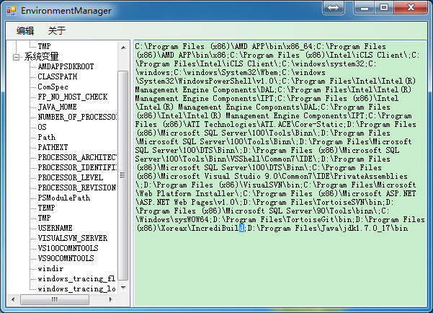Screen dimensions: 433x313
Task: Select PROCESSOR_ARCHITECTURE variable
Action: coord(77,157)
